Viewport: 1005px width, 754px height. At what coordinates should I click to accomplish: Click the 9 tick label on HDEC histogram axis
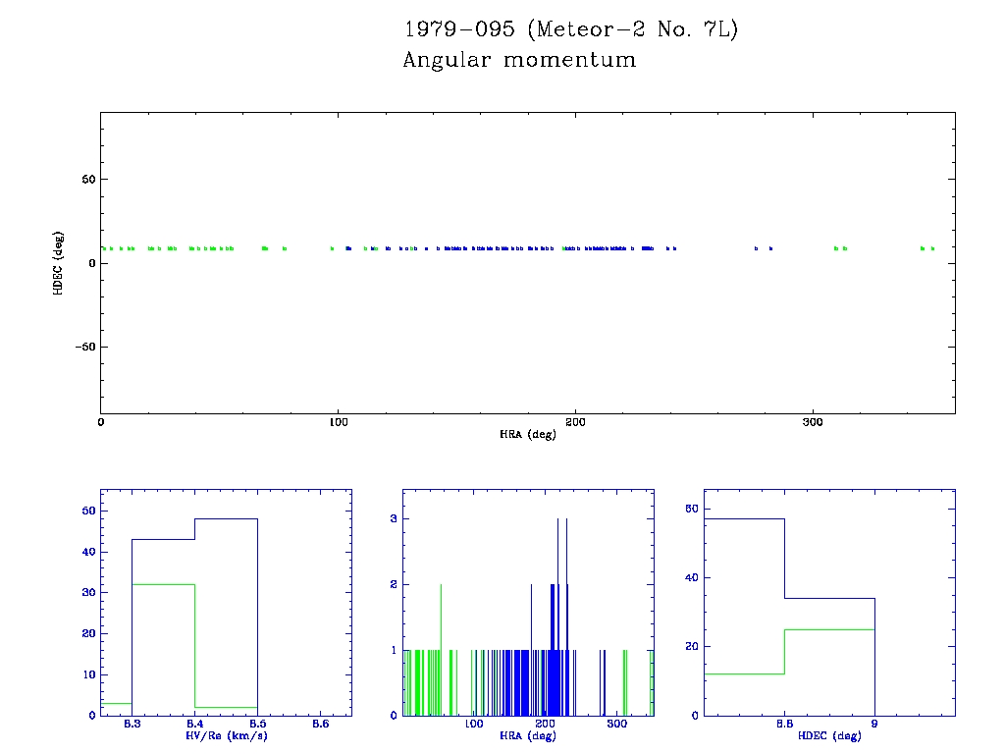pos(874,725)
